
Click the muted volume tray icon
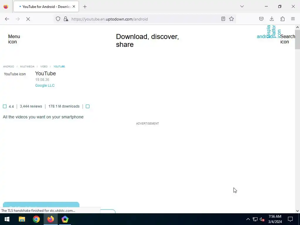(x=262, y=219)
